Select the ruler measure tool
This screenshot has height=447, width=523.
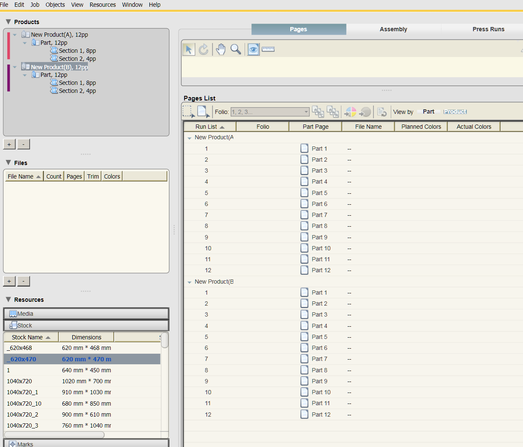[x=268, y=49]
